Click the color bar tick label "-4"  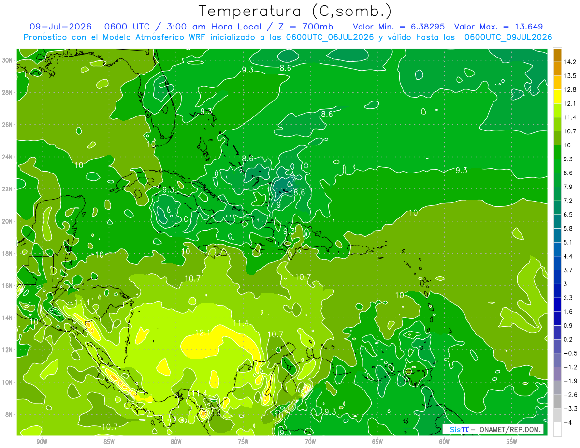point(567,423)
